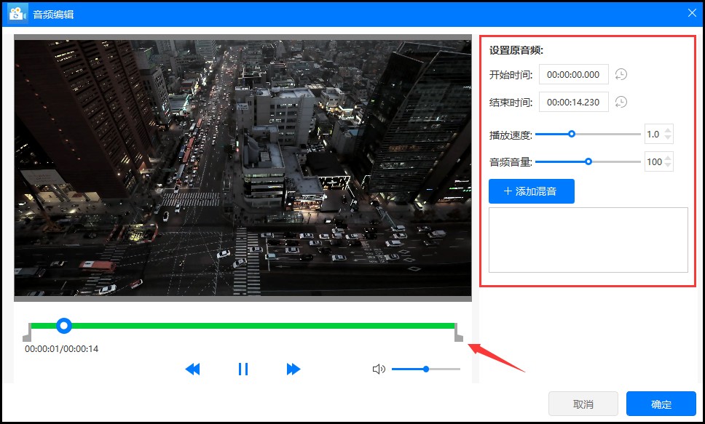Edit the 结束时间 input field
The image size is (705, 424).
tap(573, 101)
